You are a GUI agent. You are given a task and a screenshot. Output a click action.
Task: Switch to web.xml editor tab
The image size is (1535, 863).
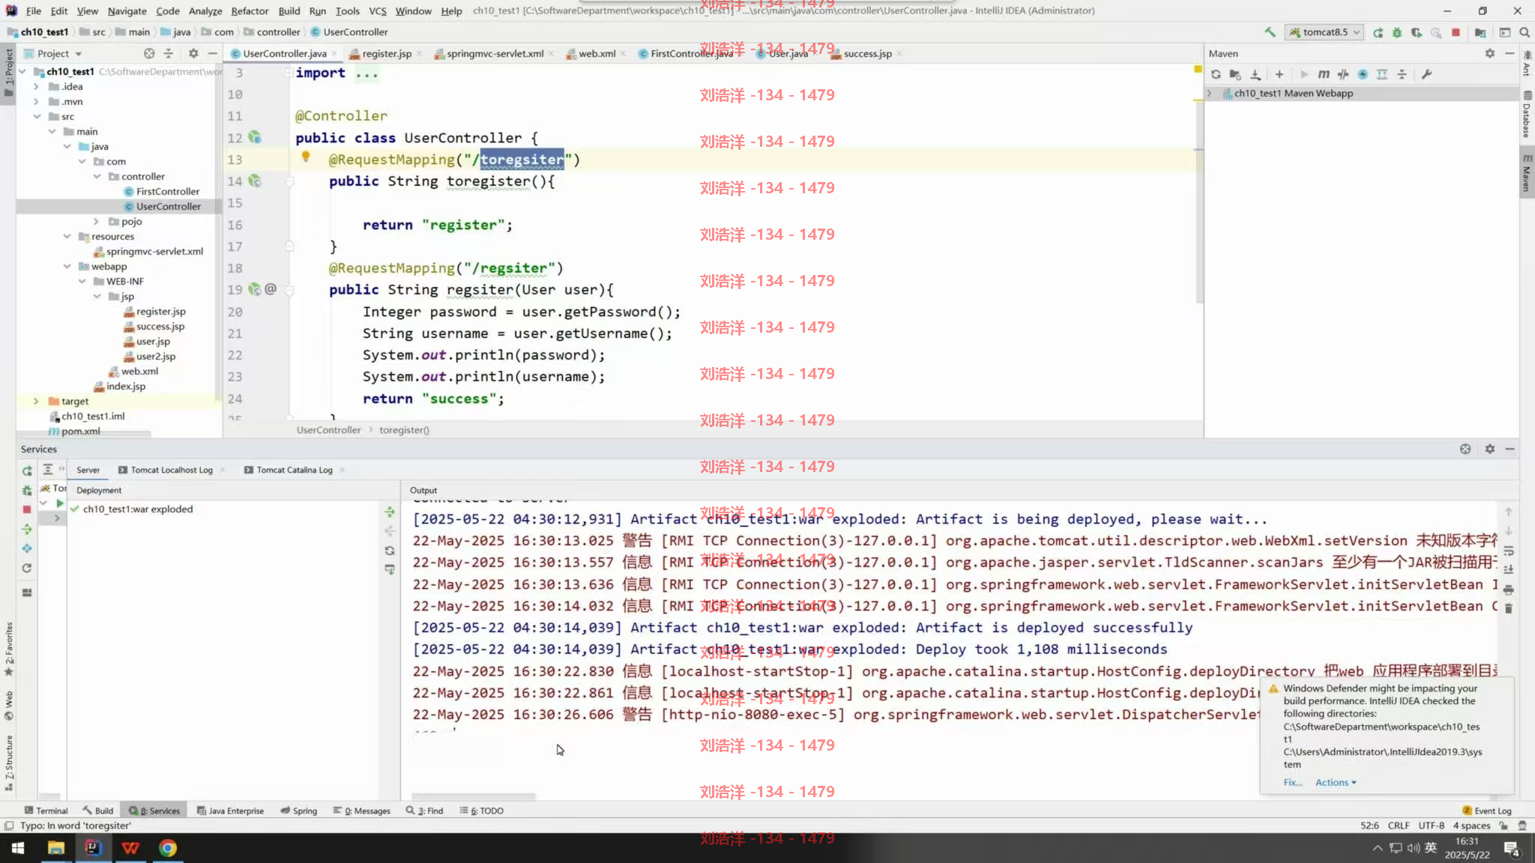point(597,54)
